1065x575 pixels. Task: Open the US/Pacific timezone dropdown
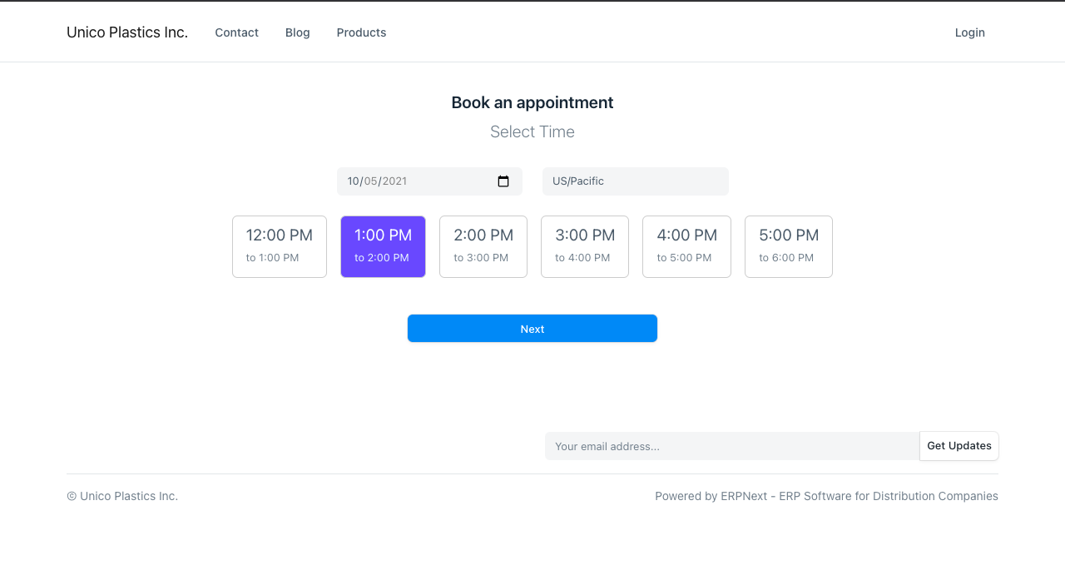click(x=635, y=181)
